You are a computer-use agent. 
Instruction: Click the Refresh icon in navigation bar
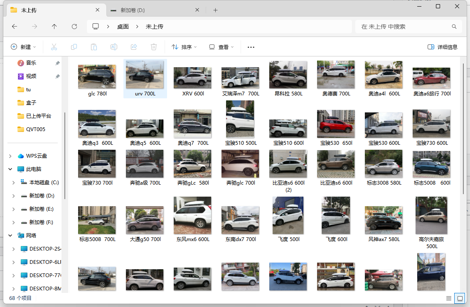click(x=74, y=27)
